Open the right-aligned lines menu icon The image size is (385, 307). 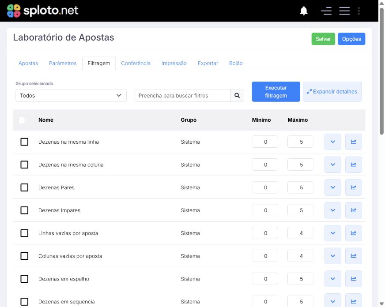point(326,11)
